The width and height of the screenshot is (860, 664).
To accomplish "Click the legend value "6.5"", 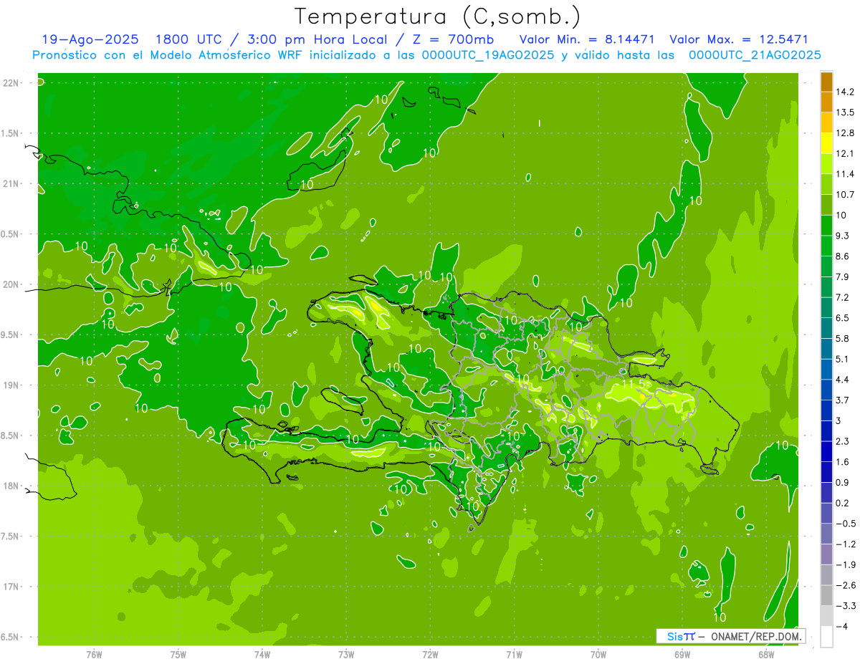I will [x=843, y=318].
